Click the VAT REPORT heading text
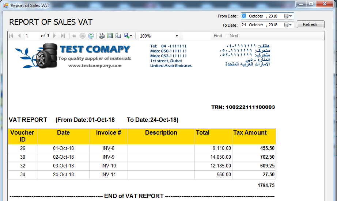The width and height of the screenshot is (337, 201). click(x=28, y=120)
